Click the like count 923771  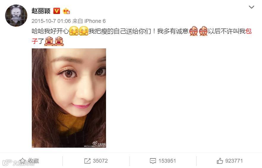pos(234,161)
